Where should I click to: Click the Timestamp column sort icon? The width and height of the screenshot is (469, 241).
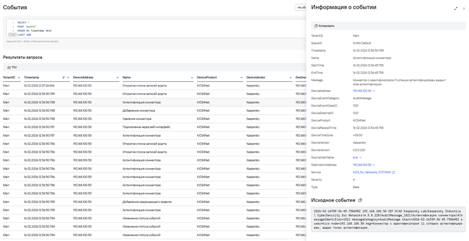point(64,77)
